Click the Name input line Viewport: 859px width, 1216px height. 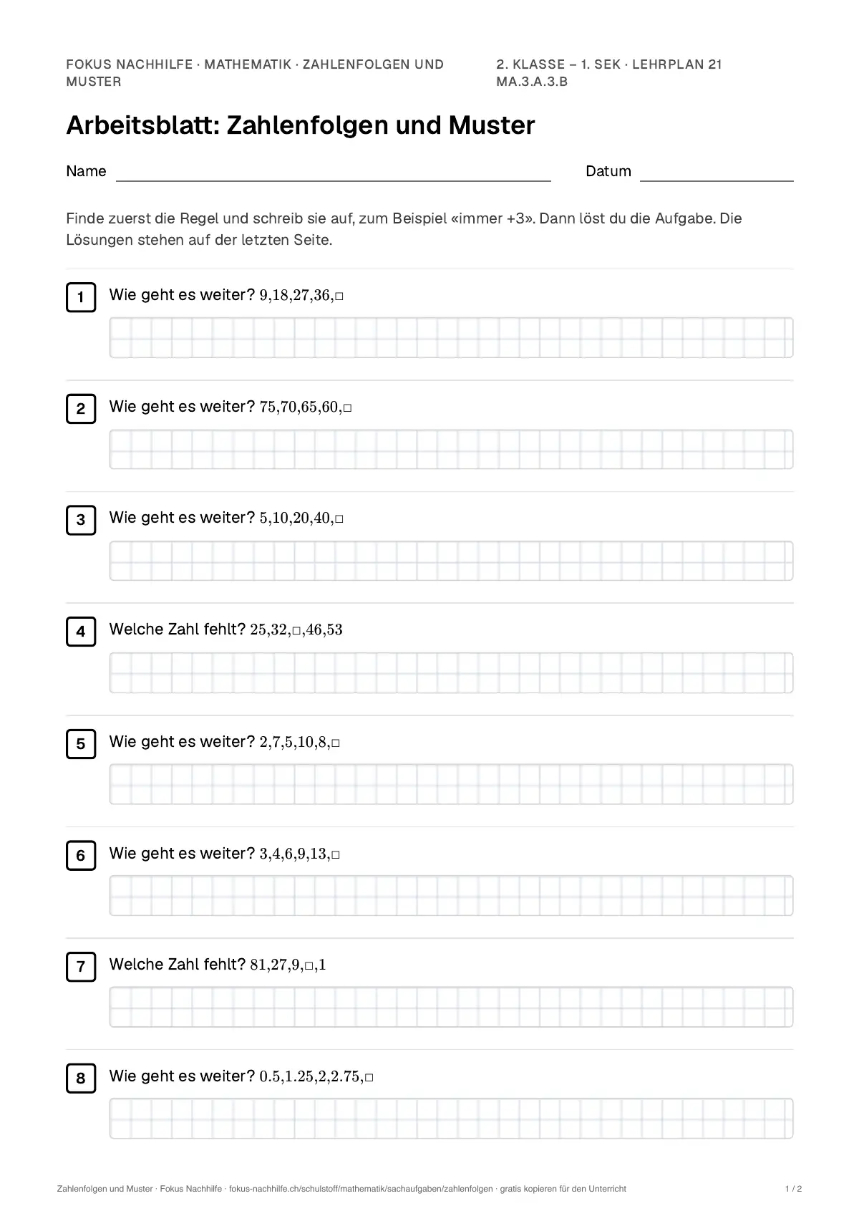(334, 175)
